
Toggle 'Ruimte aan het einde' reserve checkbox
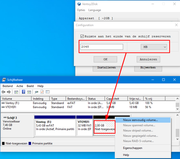tap(82, 36)
